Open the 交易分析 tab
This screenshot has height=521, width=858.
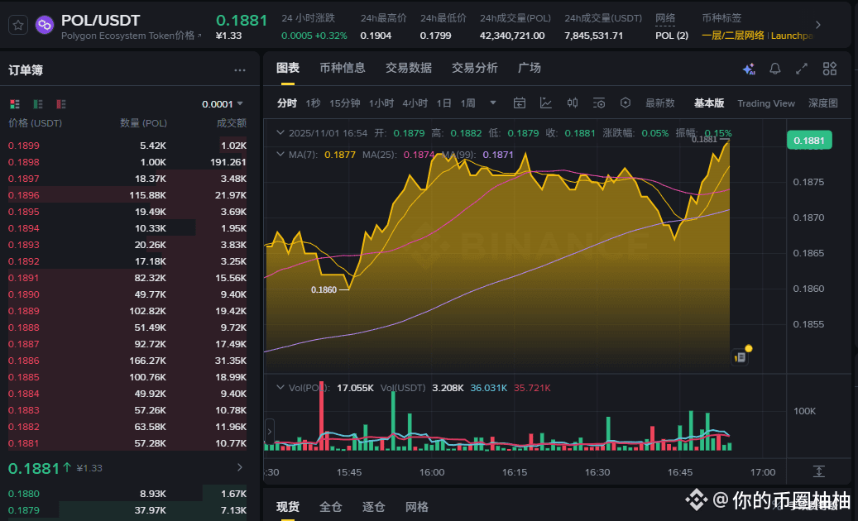(474, 68)
